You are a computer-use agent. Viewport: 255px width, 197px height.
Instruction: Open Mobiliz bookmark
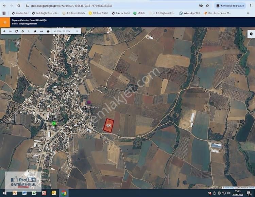pos(139,13)
